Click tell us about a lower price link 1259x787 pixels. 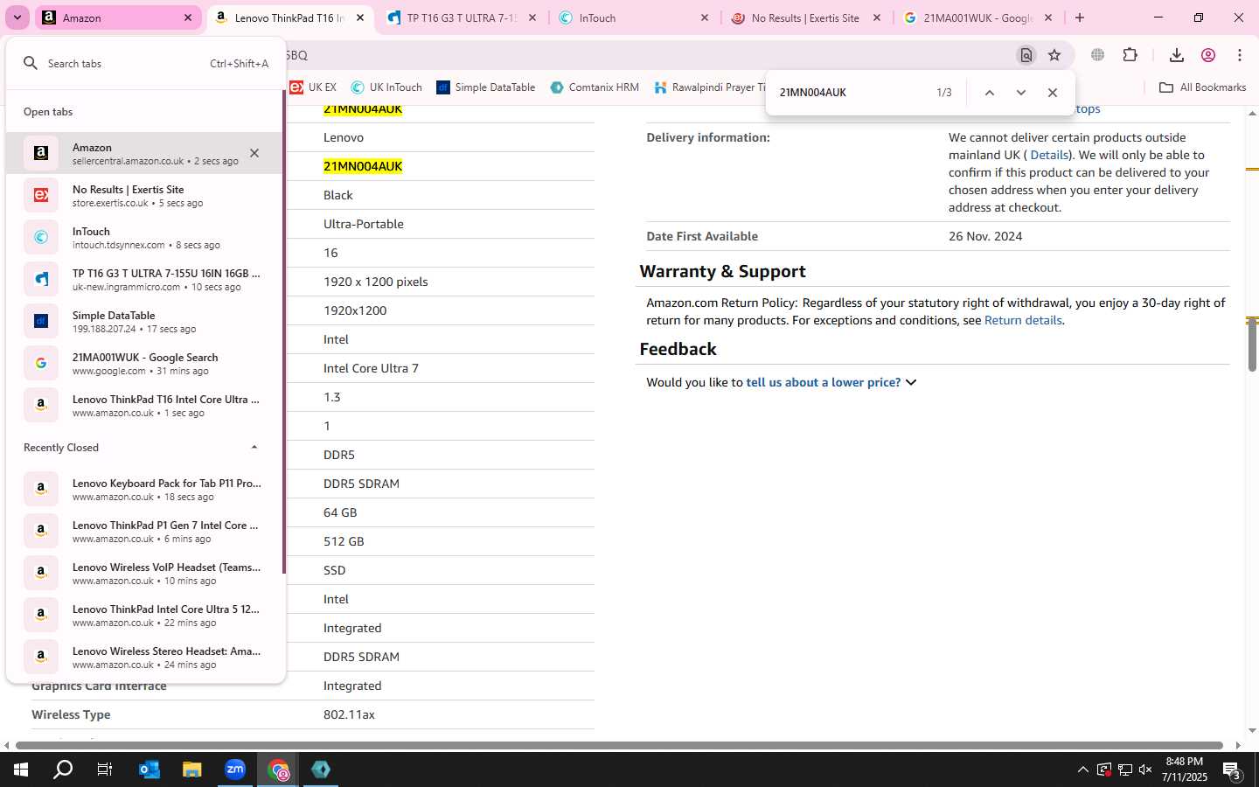(823, 382)
